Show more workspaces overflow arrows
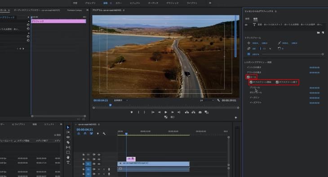Image resolution: width=328 pixels, height=177 pixels. [210, 3]
